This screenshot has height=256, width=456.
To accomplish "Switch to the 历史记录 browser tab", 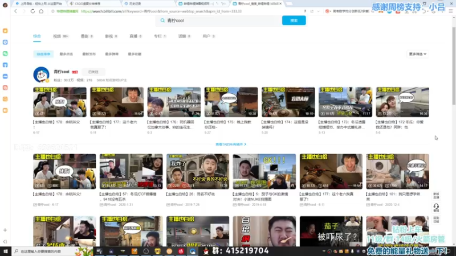I will click(148, 3).
